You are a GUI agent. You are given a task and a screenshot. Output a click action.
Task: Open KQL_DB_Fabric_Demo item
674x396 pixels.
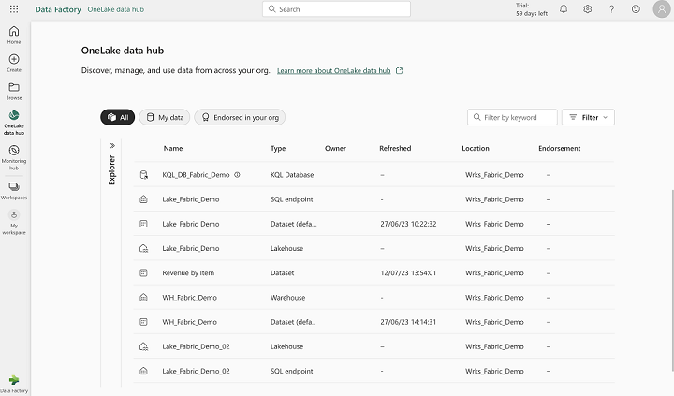(196, 174)
